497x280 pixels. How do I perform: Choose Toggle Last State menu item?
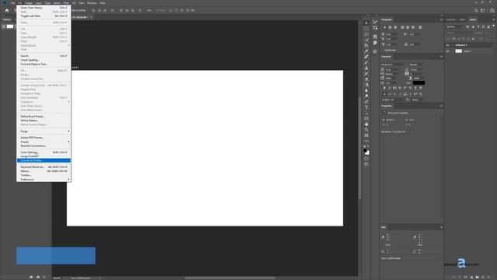[43, 16]
